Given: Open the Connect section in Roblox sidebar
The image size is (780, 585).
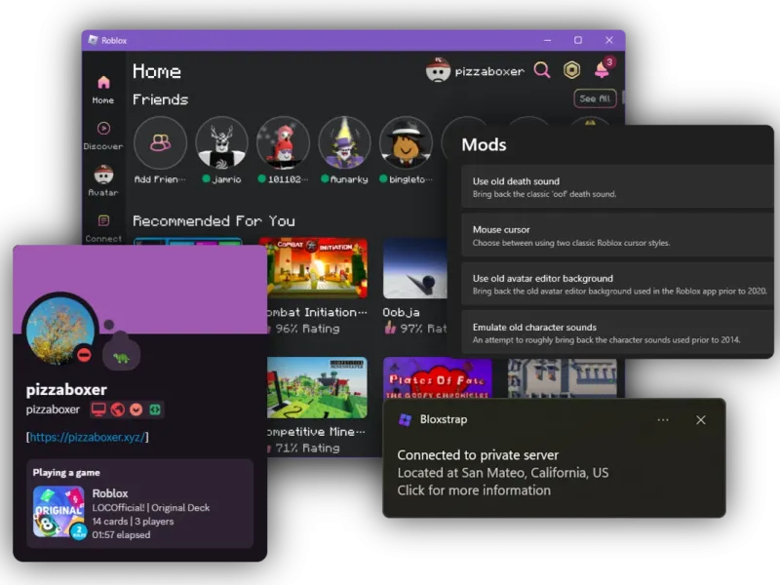Looking at the screenshot, I should click(x=103, y=228).
